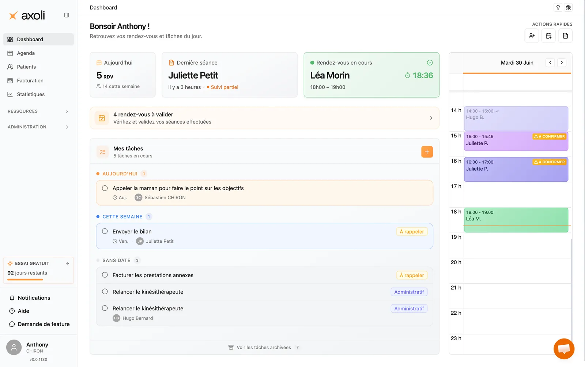Screen dimensions: 585x367
Task: Select Juliette P. 16:00 appointment
Action: click(516, 169)
